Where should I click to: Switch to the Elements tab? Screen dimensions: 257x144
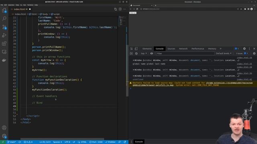[x=147, y=49]
